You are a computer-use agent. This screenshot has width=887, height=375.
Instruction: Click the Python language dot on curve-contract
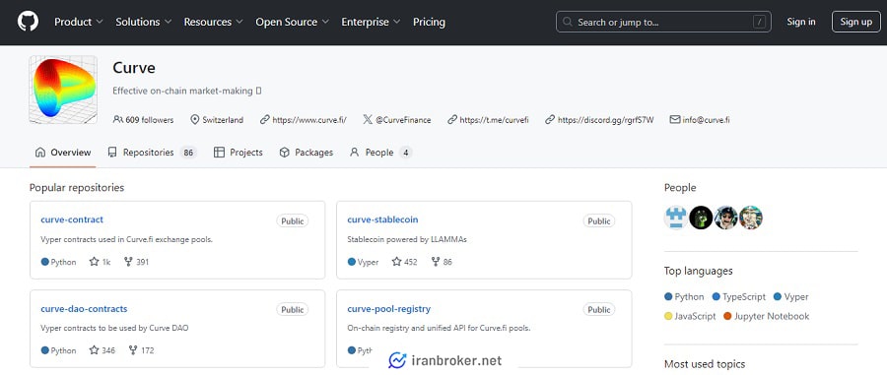[44, 262]
